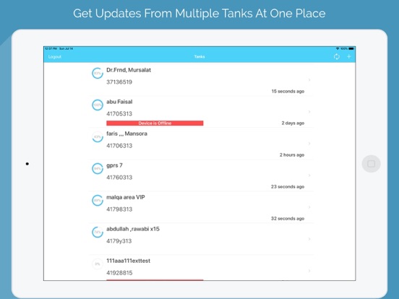Expand the Dr.Frnd, Mursalat row chevron
This screenshot has height=299, width=399.
pos(309,80)
